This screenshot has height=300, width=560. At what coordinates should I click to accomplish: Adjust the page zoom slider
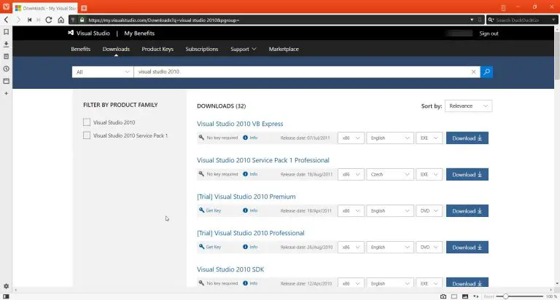[505, 296]
